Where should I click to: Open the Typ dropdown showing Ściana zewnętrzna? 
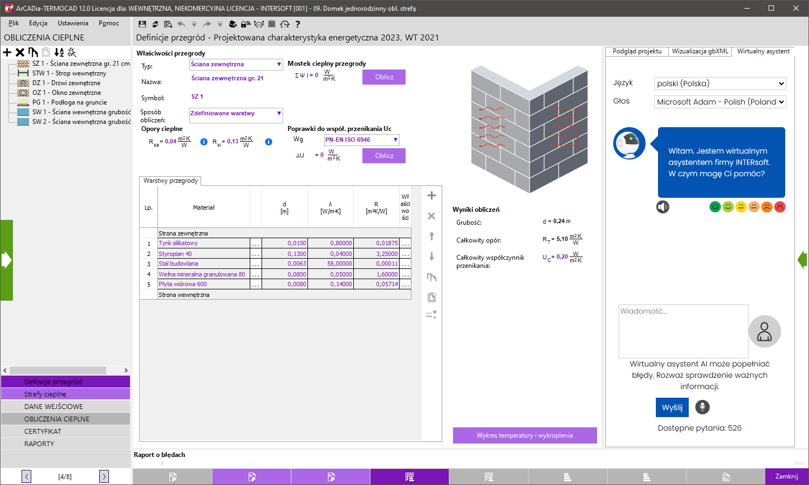[236, 64]
